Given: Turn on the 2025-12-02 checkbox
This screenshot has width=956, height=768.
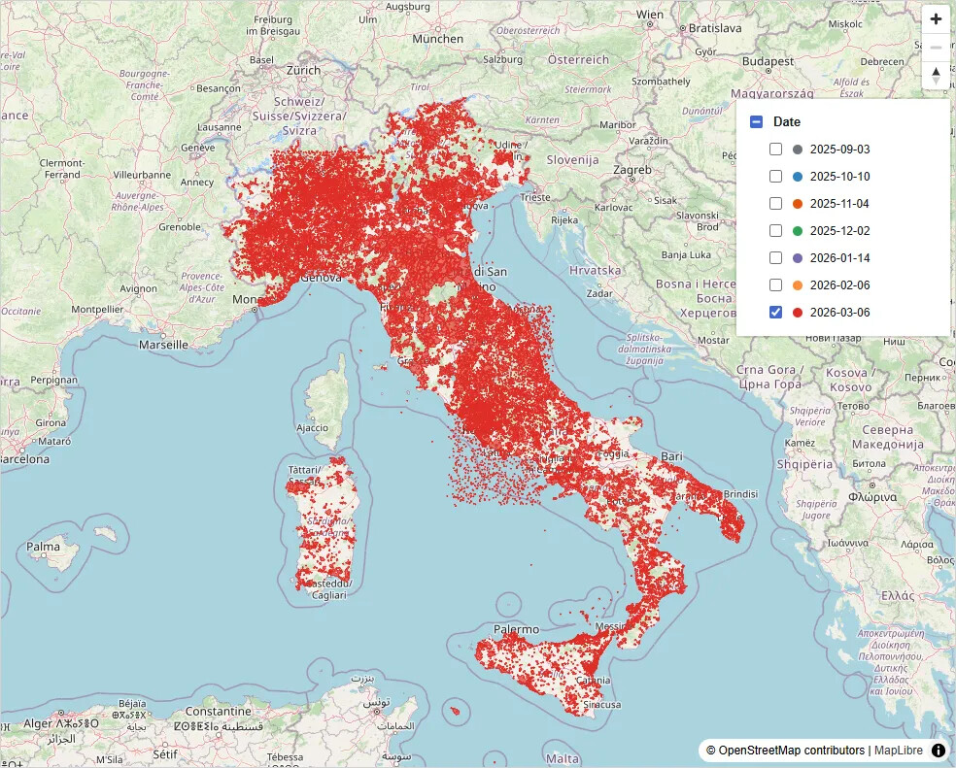Looking at the screenshot, I should [x=775, y=231].
